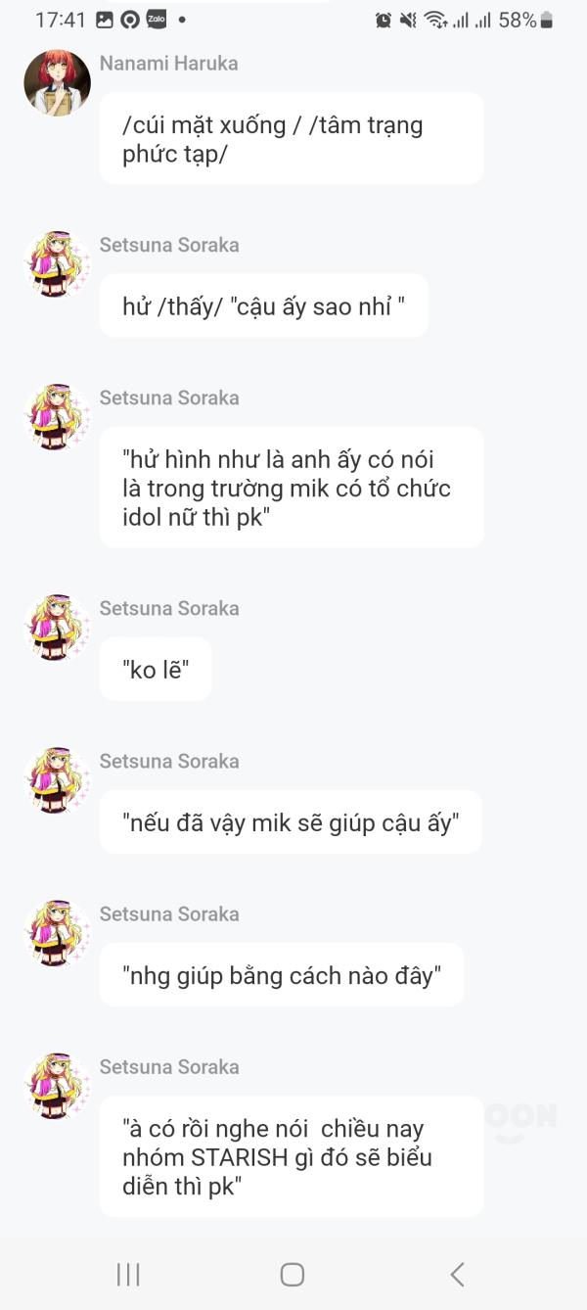Viewport: 587px width, 1310px height.
Task: Tap the Setsuna Soraka name above "cậu ấy sao nhỉ"
Action: point(168,245)
